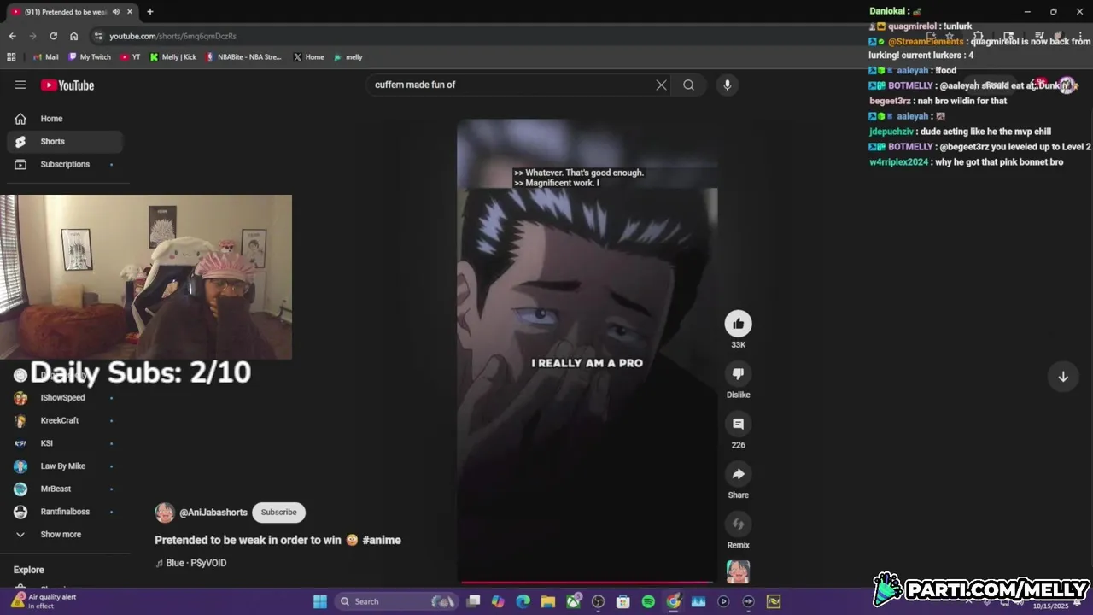Dislike the short with thumbs down
Viewport: 1093px width, 615px height.
pos(739,373)
